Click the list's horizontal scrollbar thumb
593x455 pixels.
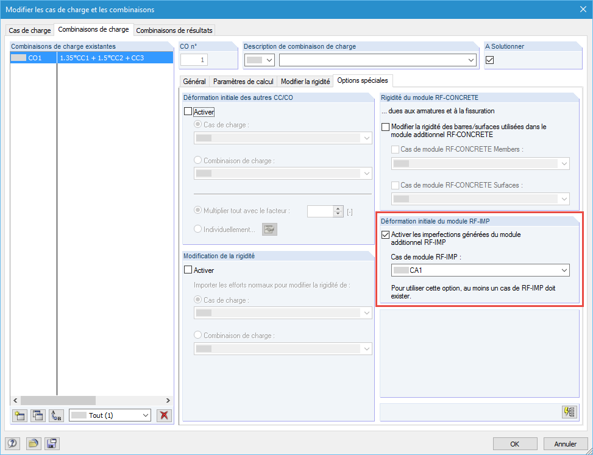tap(59, 400)
